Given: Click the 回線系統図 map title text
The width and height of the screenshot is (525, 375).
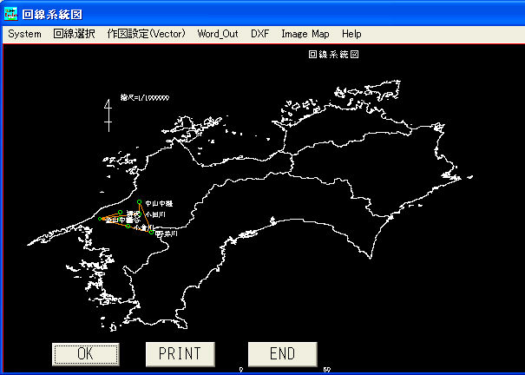Looking at the screenshot, I should (334, 54).
